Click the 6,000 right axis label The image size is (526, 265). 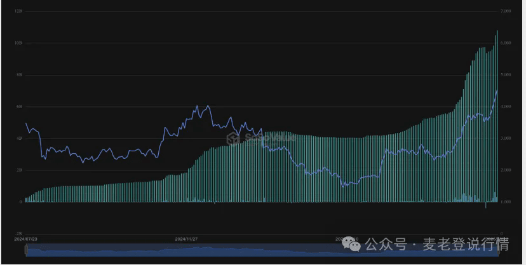point(506,43)
